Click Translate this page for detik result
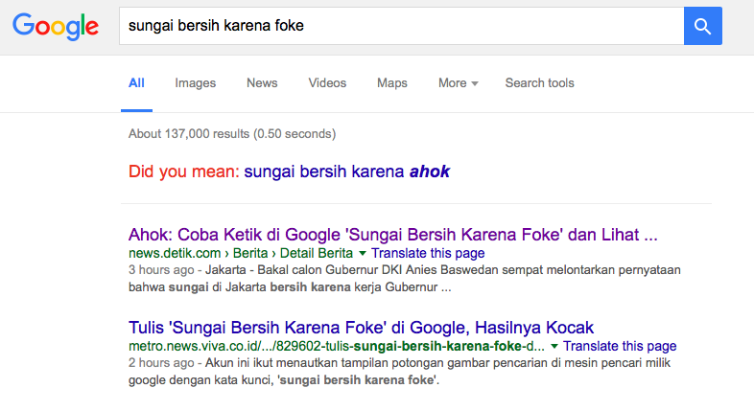This screenshot has height=411, width=754. [x=428, y=254]
